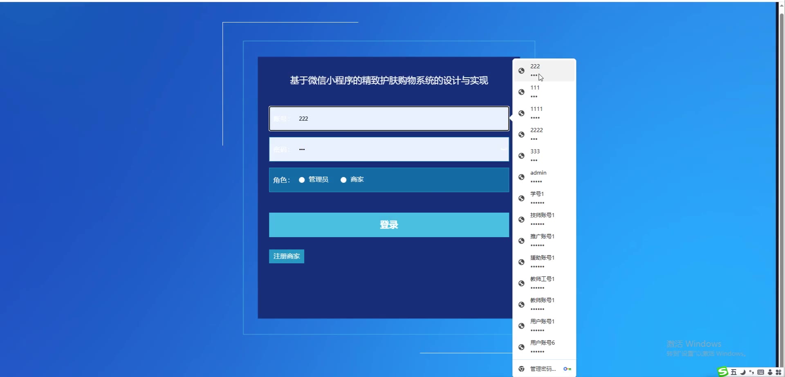Click the globe icon next to 用户账号6
The height and width of the screenshot is (377, 785).
[x=521, y=347]
